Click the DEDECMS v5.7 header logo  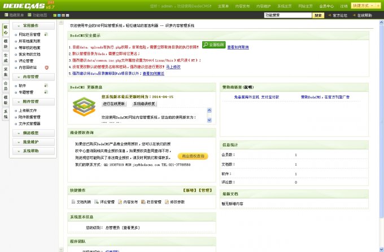pos(29,6)
